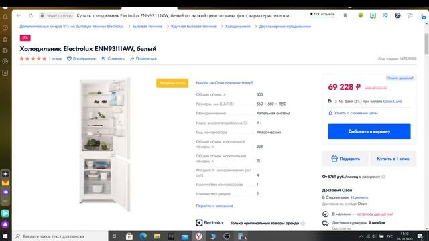Launch Microsoft Edge from taskbar
The height and width of the screenshot is (241, 429).
point(143,236)
